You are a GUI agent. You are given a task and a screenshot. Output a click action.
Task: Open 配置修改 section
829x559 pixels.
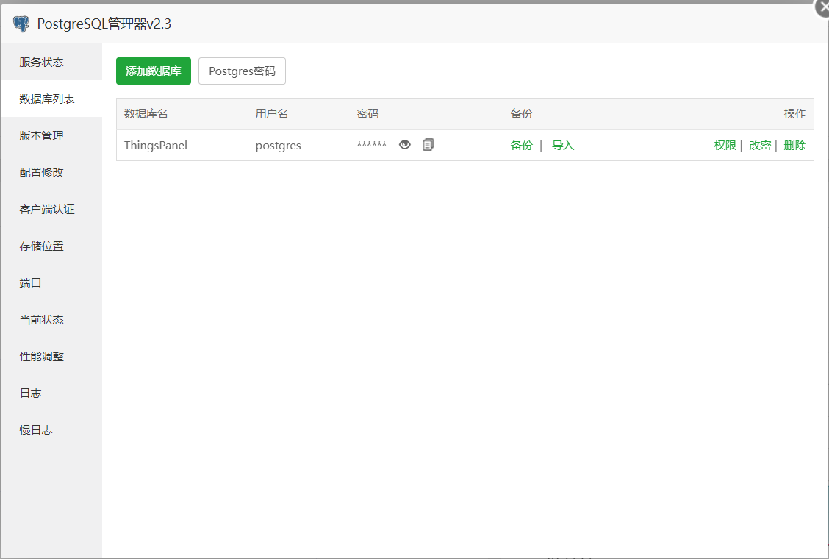click(51, 173)
